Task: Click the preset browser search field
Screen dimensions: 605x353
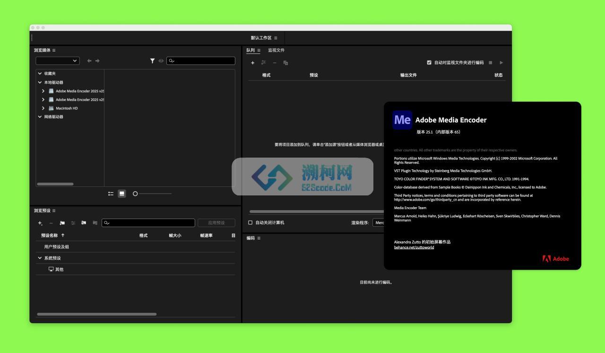Action: pos(148,223)
